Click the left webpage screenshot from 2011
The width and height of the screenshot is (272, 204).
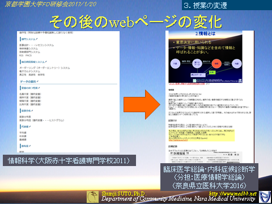tap(68, 92)
